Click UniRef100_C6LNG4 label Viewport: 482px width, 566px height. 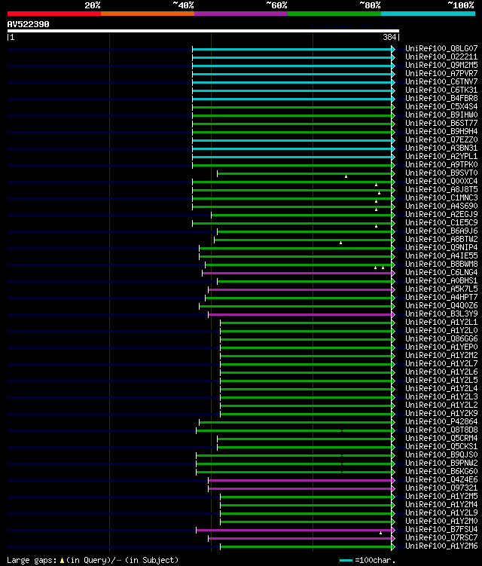pyautogui.click(x=441, y=273)
